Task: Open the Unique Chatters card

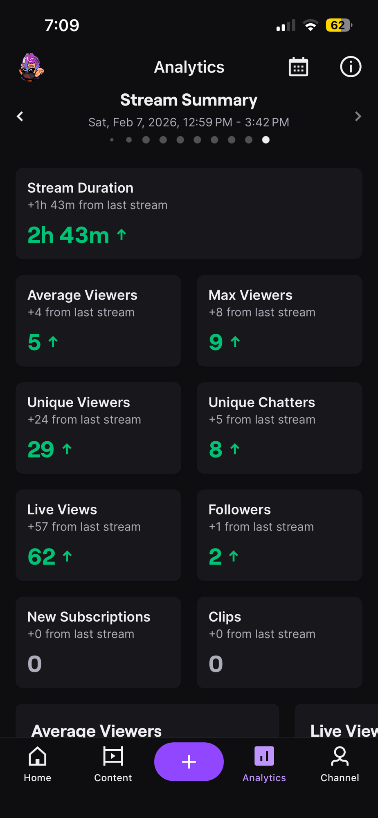Action: click(x=279, y=428)
